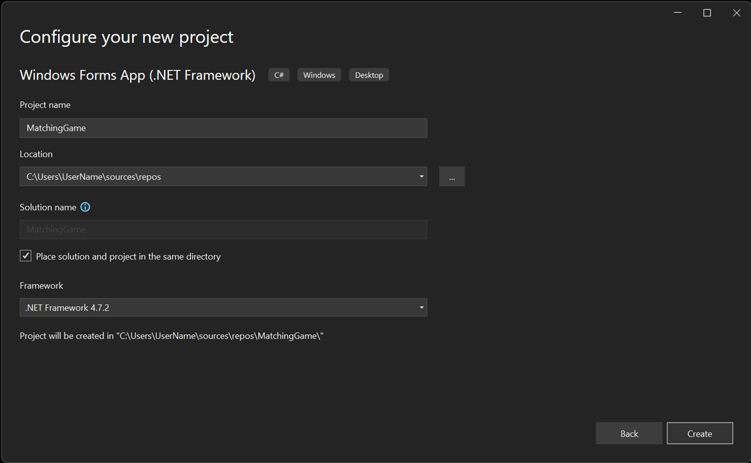Click the info icon beside Solution name
The height and width of the screenshot is (463, 751).
[x=86, y=207]
